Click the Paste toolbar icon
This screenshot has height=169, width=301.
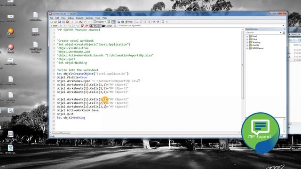[x=80, y=22]
